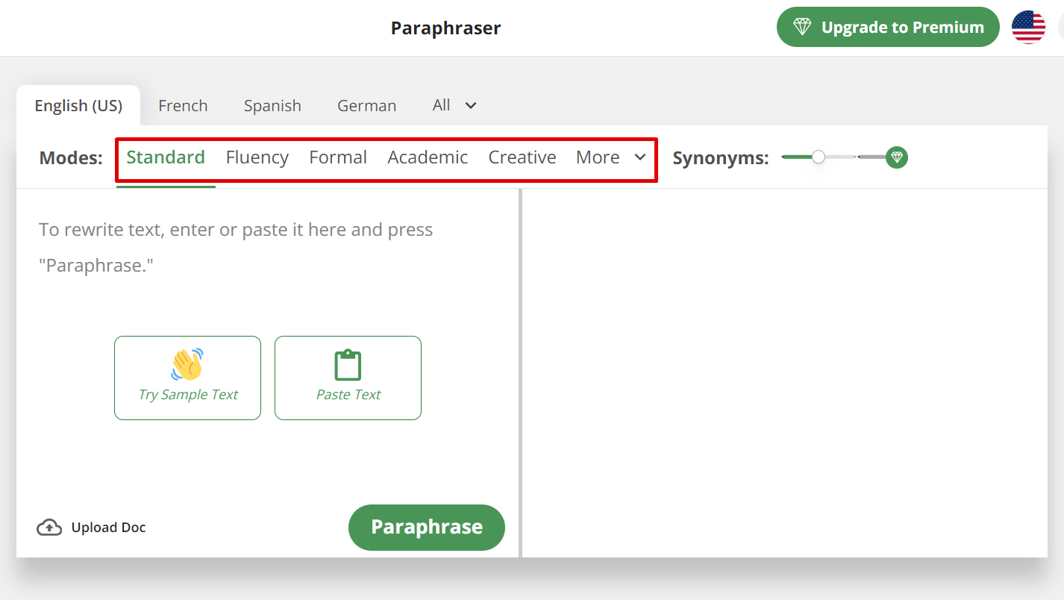Click the premium diamond icon on synonyms slider
This screenshot has width=1064, height=600.
897,157
